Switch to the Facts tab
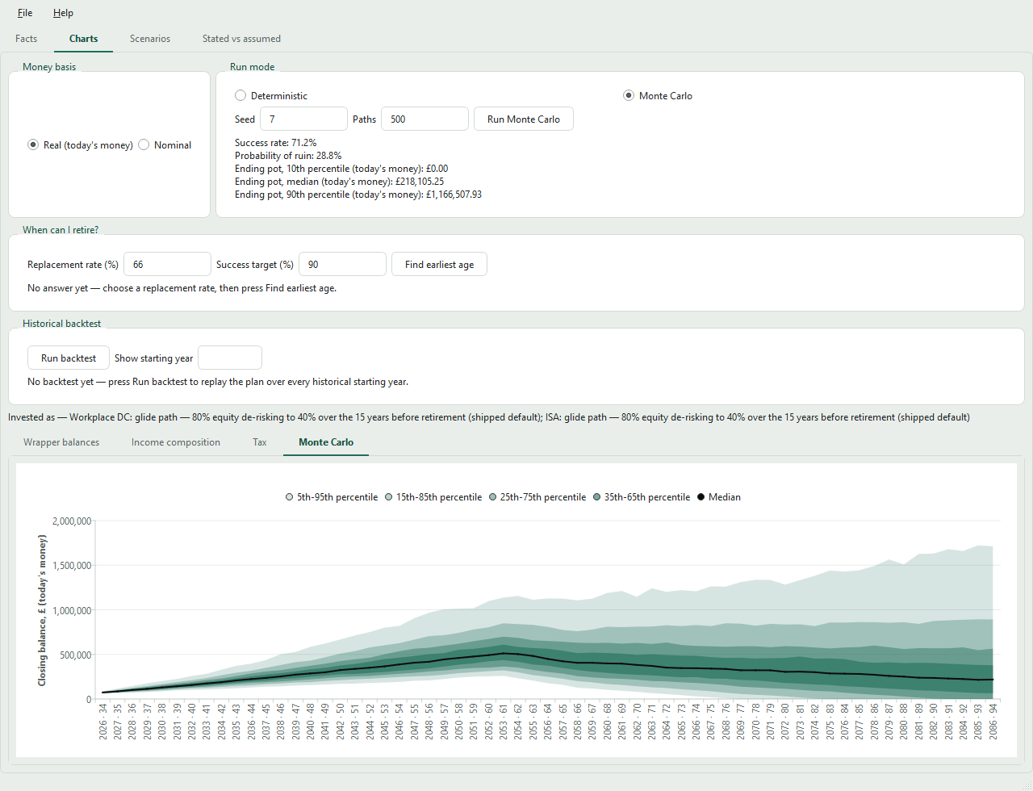 [27, 39]
